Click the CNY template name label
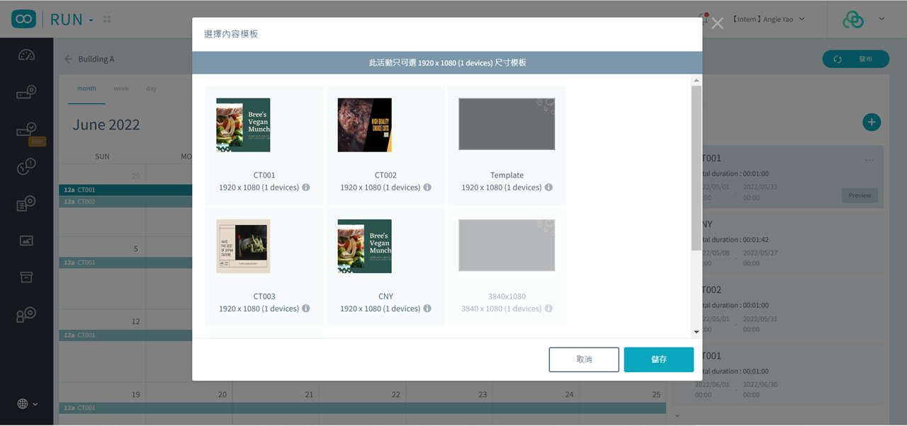Image resolution: width=907 pixels, height=426 pixels. (x=385, y=297)
